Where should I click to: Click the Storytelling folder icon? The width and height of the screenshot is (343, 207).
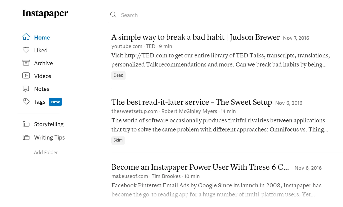click(x=26, y=124)
